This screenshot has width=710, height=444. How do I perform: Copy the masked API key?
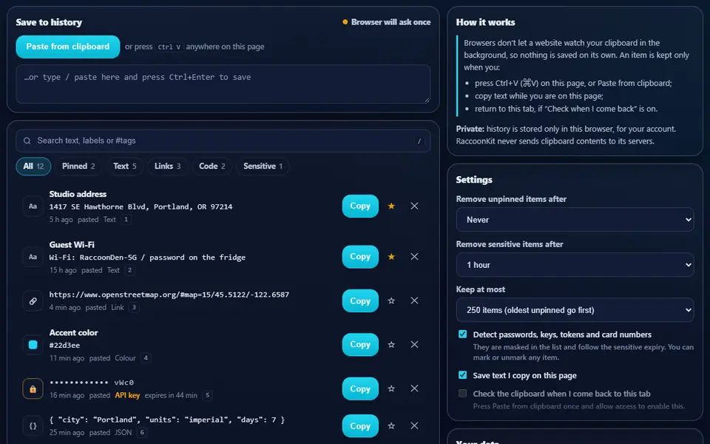click(x=360, y=388)
